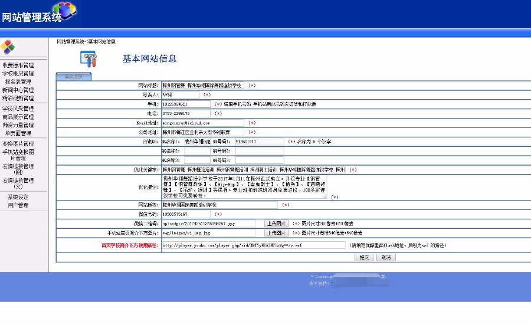Open 系统设定 in sidebar

tap(18, 197)
